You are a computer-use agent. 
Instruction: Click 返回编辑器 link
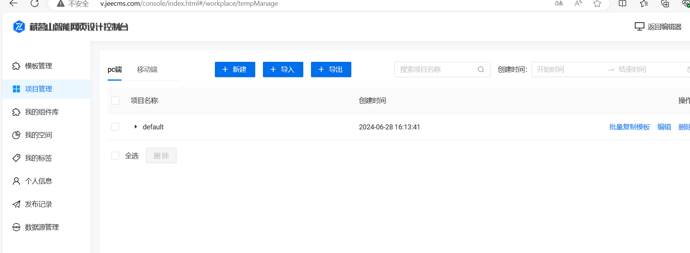pos(664,26)
